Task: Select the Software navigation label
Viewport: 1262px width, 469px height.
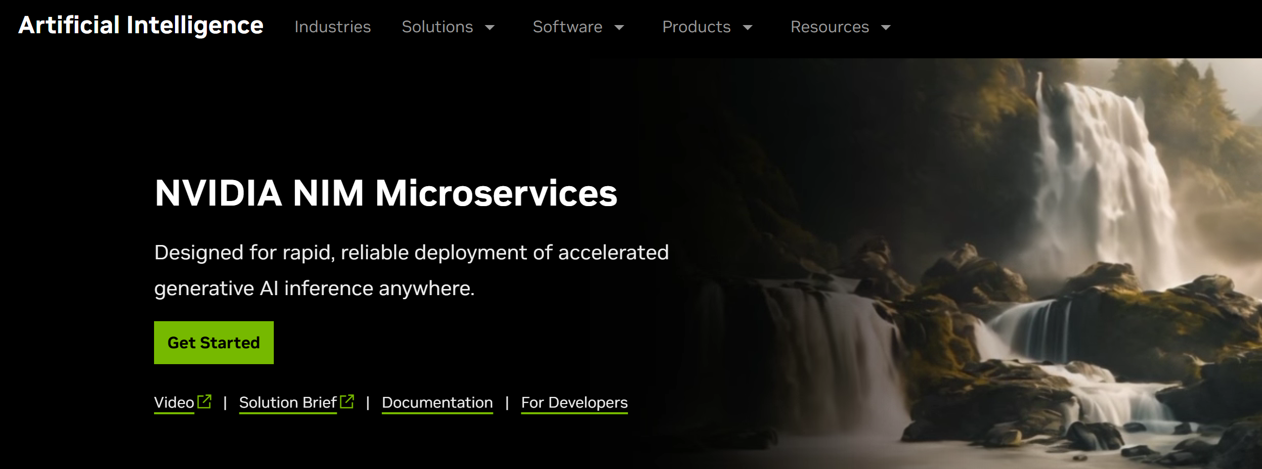Action: (567, 27)
